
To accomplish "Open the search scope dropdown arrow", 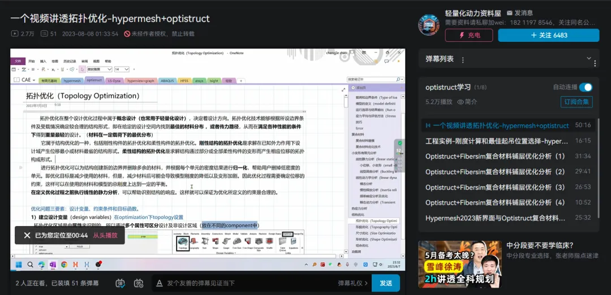I will coord(402,79).
